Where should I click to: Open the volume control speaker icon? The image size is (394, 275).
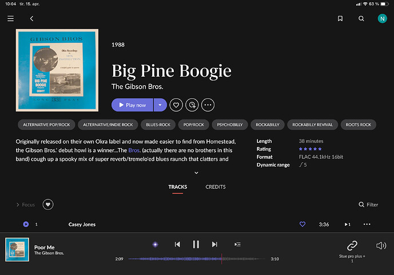[381, 245]
